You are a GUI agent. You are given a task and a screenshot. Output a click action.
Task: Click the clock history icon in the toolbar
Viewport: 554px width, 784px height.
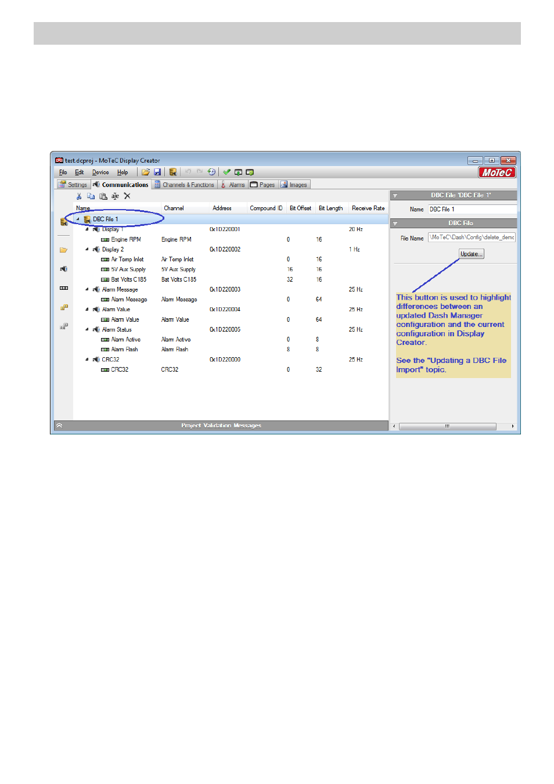[x=211, y=172]
